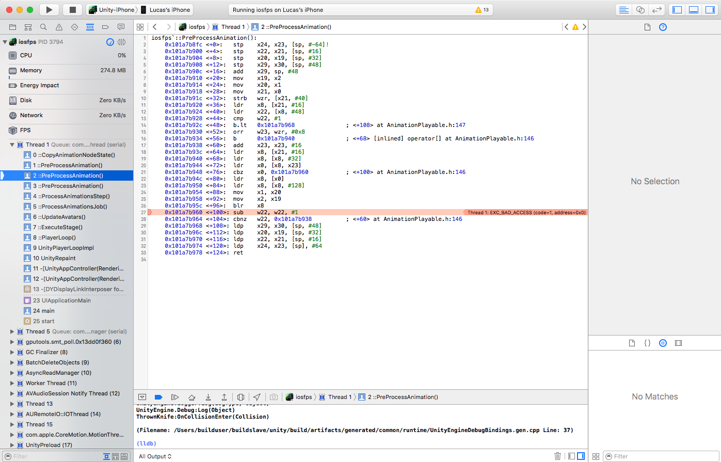The image size is (721, 462).
Task: Click the Simulate Location arrow icon
Action: (x=257, y=397)
